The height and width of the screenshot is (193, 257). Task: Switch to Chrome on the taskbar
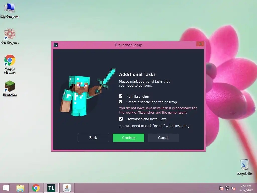[x=36, y=188]
